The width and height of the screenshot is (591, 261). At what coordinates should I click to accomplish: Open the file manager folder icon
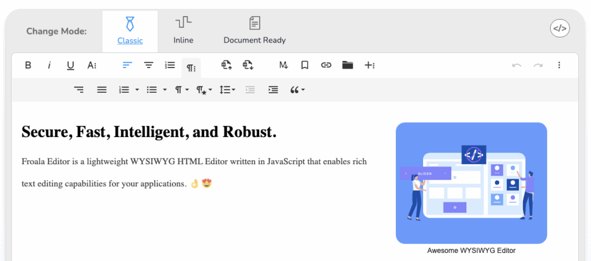pos(347,65)
